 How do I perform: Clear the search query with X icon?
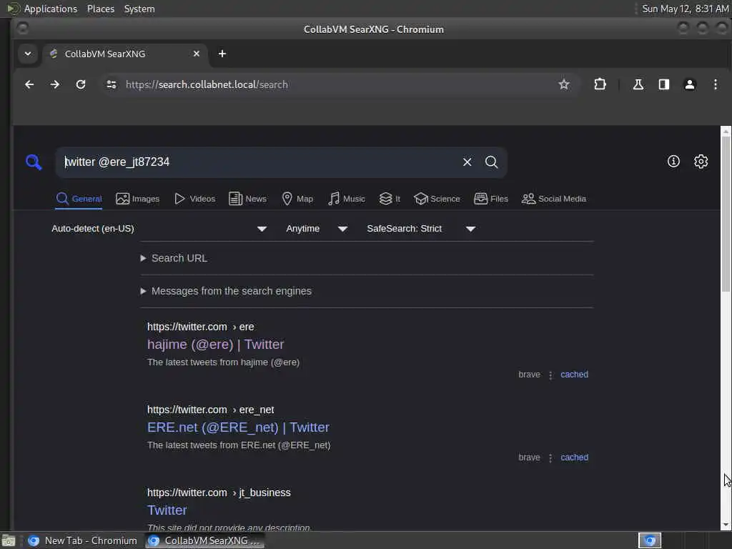pos(467,162)
